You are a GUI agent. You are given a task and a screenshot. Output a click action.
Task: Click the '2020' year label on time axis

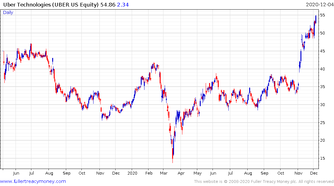pos(132,173)
